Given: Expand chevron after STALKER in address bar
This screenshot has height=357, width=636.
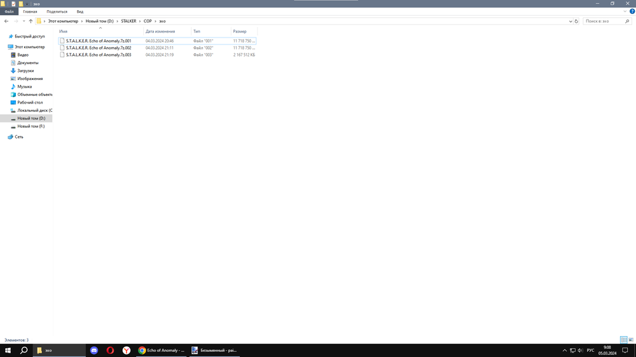Looking at the screenshot, I should [x=140, y=21].
